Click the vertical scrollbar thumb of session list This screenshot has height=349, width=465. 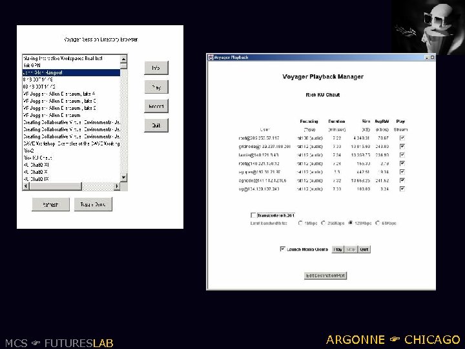[123, 66]
